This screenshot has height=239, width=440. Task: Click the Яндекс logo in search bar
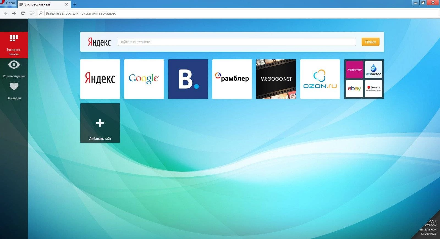pyautogui.click(x=99, y=42)
